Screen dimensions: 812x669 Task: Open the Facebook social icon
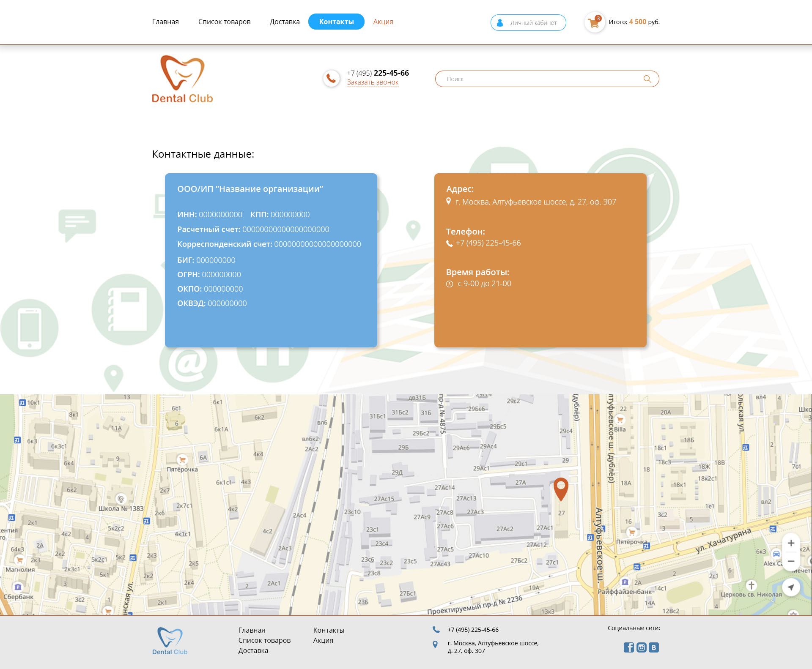[x=628, y=647]
